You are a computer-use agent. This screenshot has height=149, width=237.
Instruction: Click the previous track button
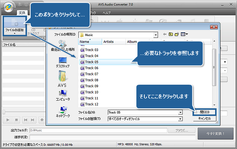26,120
